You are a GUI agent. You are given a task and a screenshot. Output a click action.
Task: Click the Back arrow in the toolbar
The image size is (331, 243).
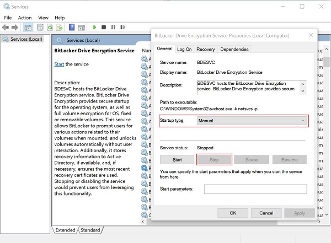(7, 27)
